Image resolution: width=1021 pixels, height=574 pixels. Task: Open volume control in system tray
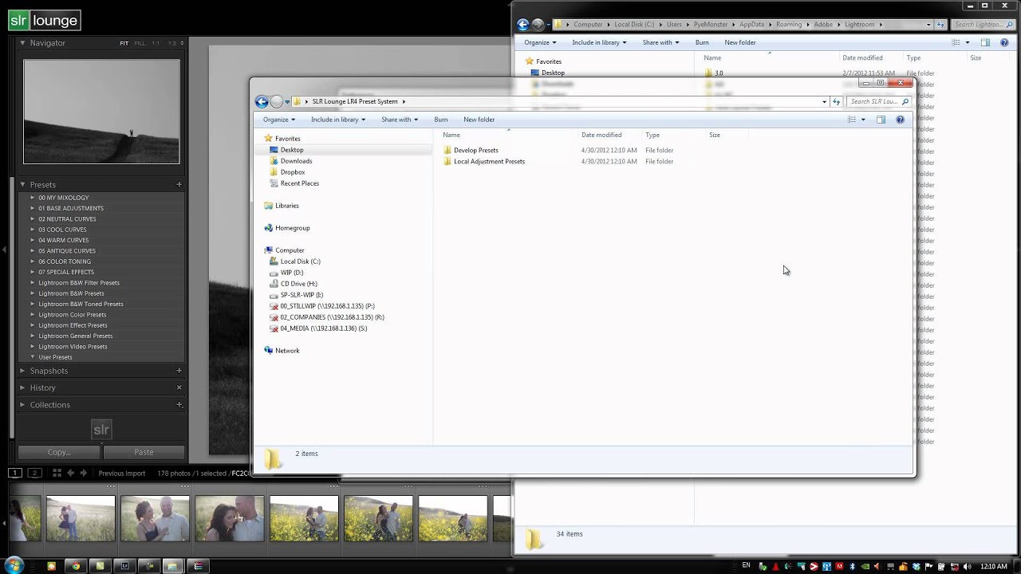coord(968,566)
